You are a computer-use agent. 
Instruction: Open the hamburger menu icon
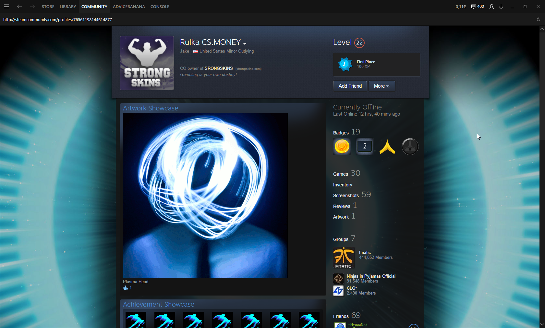point(6,6)
